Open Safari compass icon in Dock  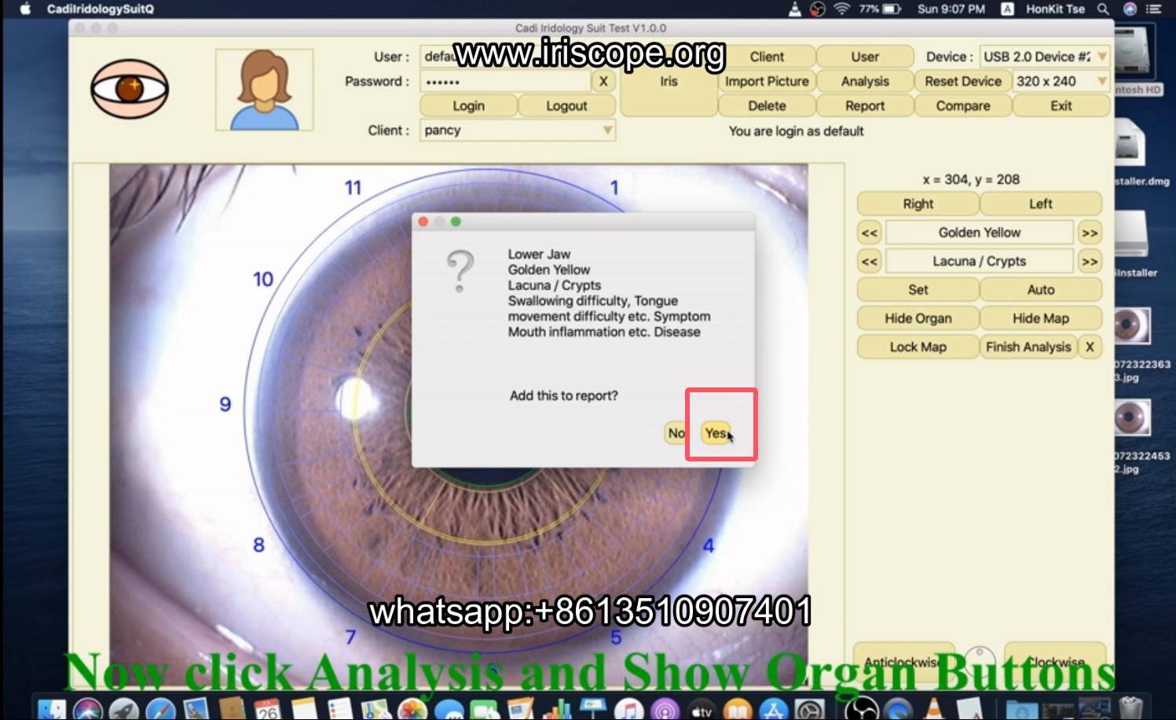(160, 709)
